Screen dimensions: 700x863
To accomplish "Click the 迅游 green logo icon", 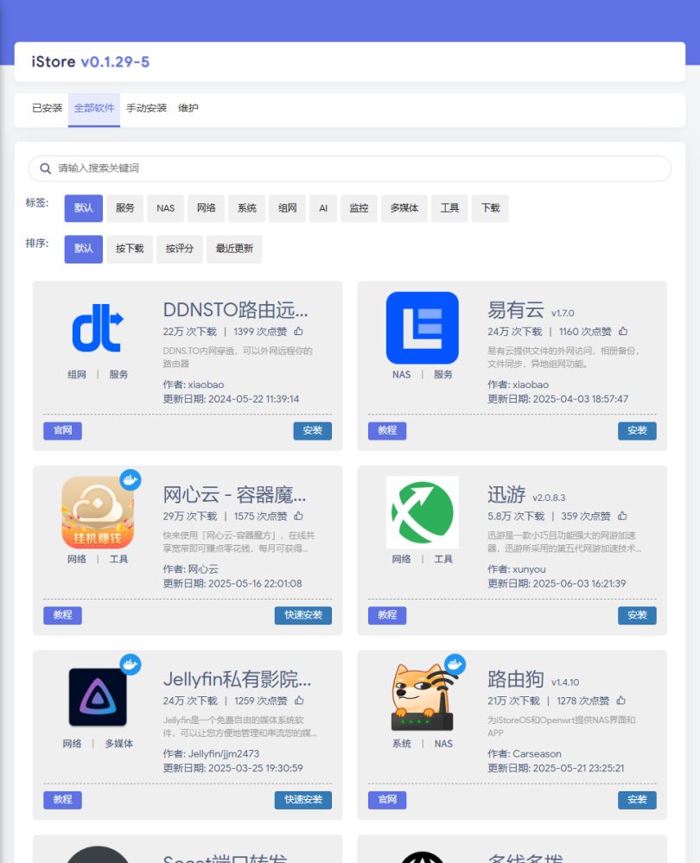I will [x=422, y=512].
